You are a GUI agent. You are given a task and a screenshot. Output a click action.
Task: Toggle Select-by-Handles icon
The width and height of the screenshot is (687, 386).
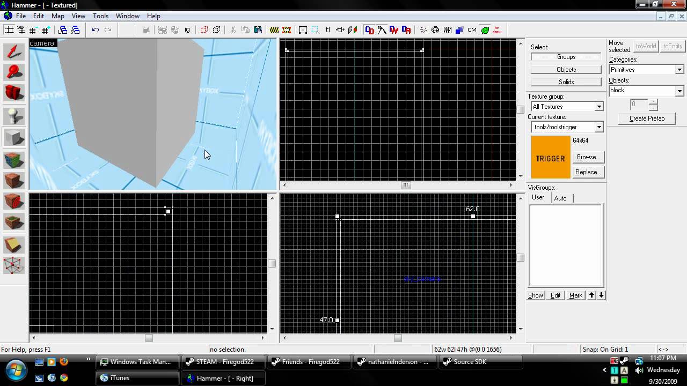303,30
